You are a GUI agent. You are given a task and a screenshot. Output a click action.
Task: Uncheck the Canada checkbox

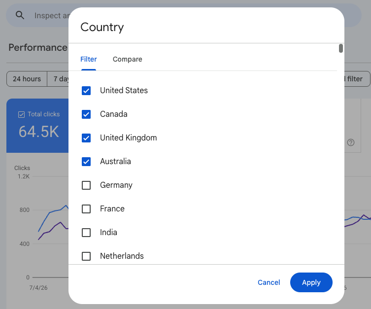pyautogui.click(x=86, y=114)
